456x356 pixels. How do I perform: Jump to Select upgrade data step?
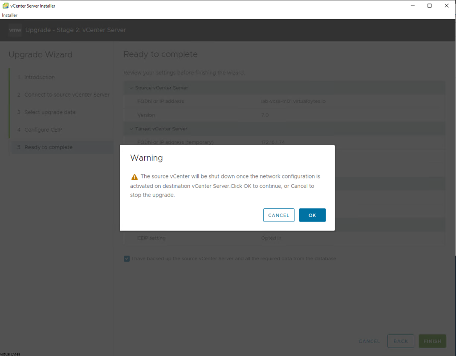49,112
